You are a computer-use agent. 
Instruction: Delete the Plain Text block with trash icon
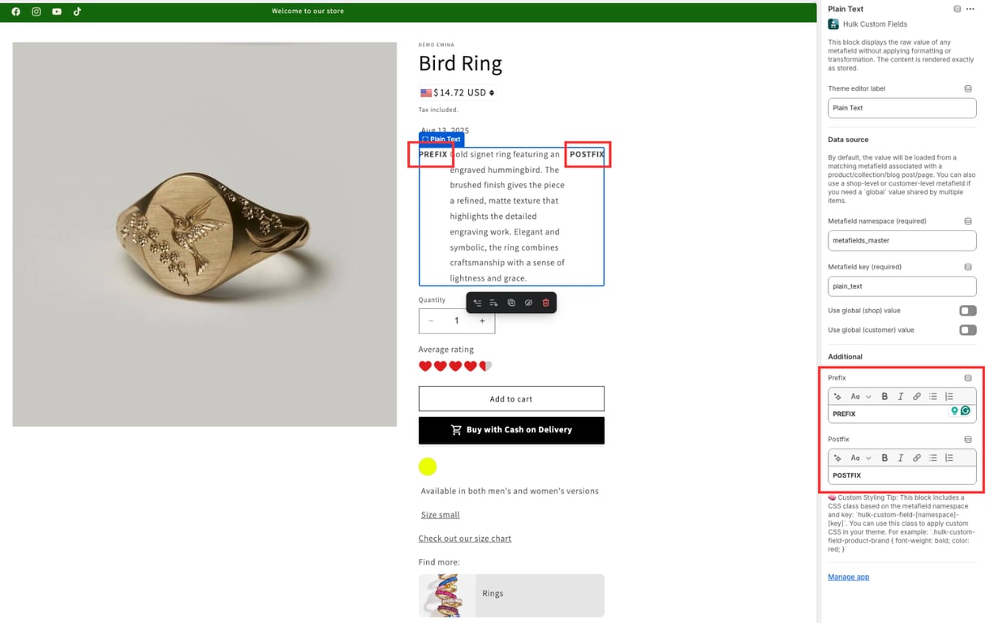click(545, 303)
